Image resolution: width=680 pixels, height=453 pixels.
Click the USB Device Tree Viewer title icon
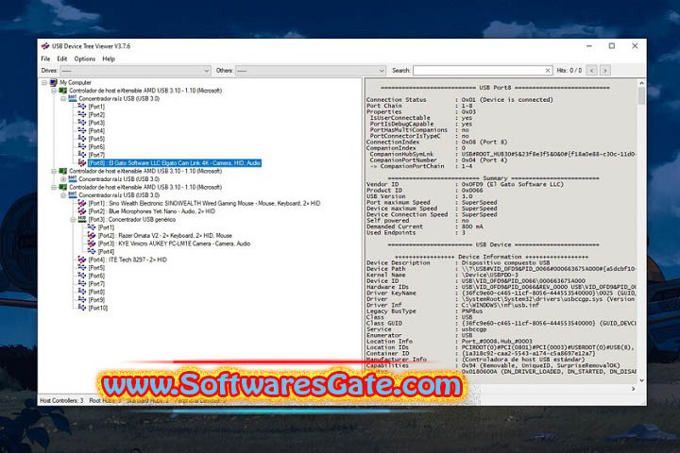[x=45, y=46]
